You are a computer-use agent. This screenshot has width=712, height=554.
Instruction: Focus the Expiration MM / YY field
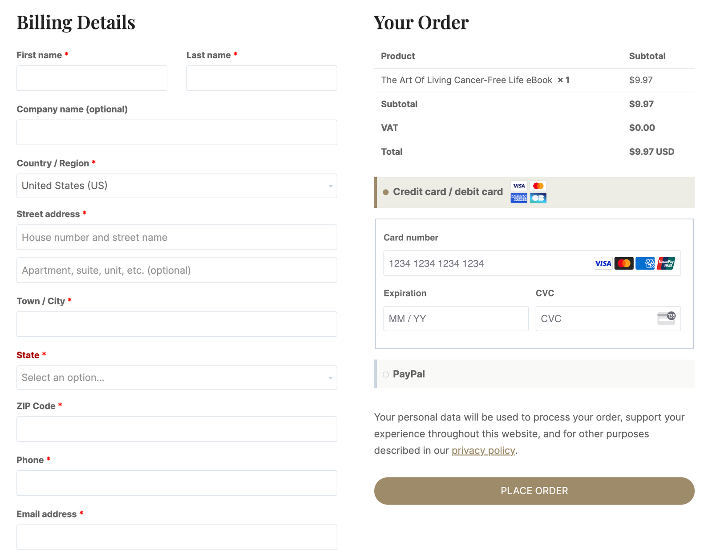(456, 319)
